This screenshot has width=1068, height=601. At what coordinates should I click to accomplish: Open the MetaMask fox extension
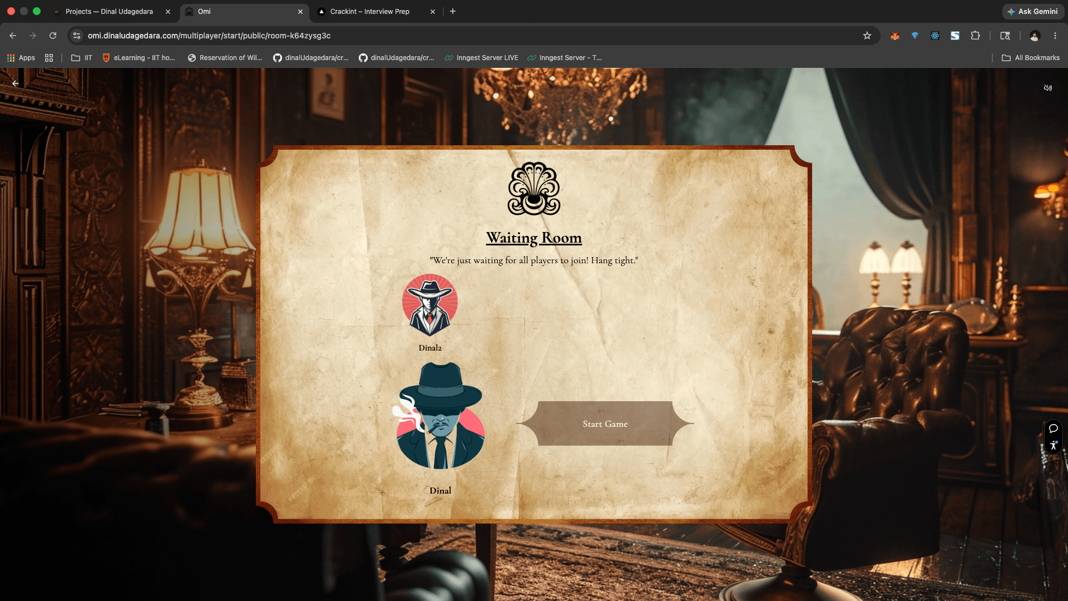point(895,36)
